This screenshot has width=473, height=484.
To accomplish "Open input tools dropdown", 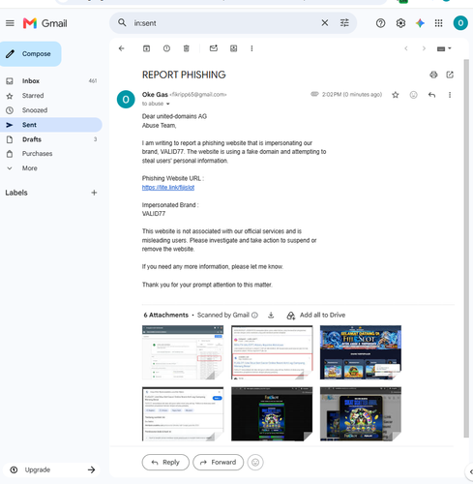I will coord(444,48).
